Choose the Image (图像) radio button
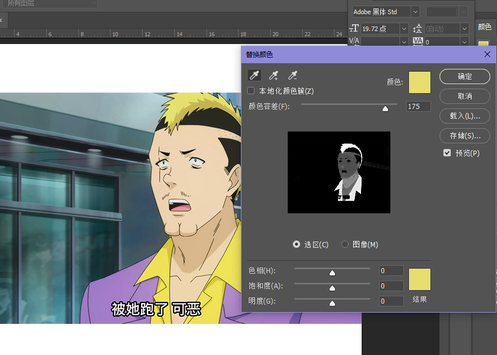Screen dimensions: 497x355 pos(345,244)
